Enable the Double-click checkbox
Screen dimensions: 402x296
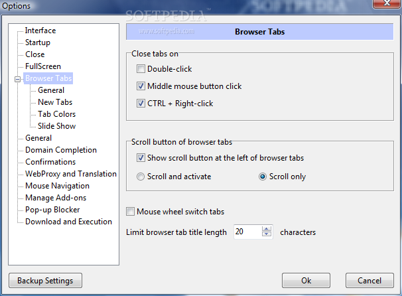point(141,68)
